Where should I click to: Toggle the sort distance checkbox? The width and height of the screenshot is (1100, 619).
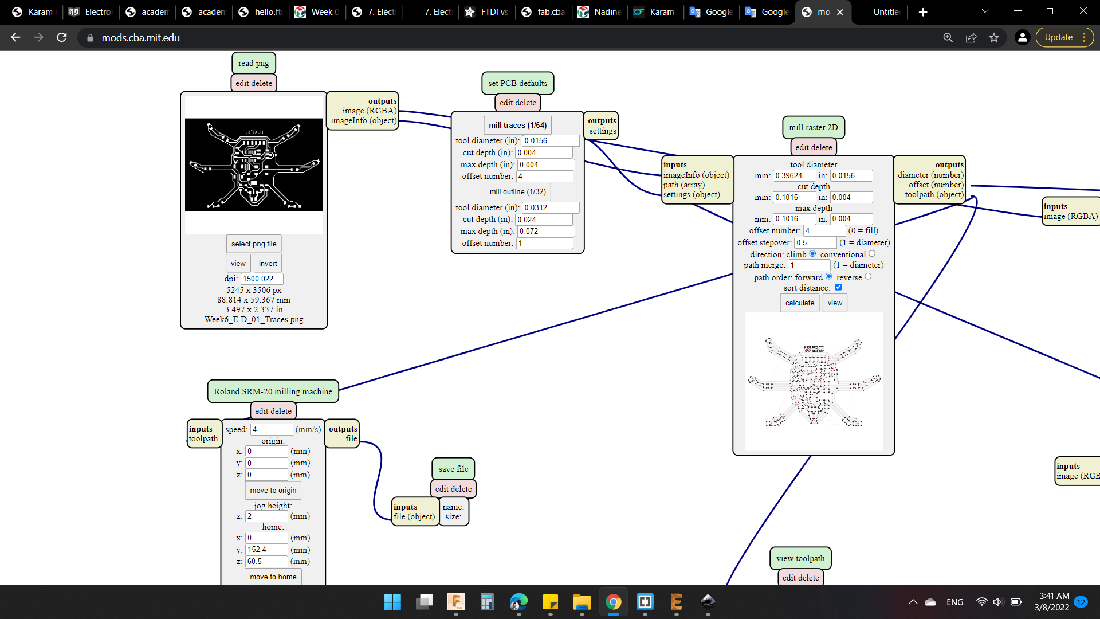point(838,287)
